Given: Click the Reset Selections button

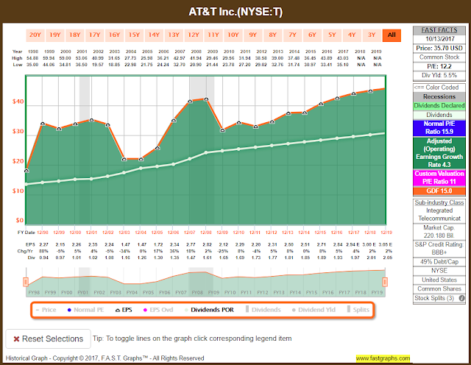Looking at the screenshot, I should 49,339.
